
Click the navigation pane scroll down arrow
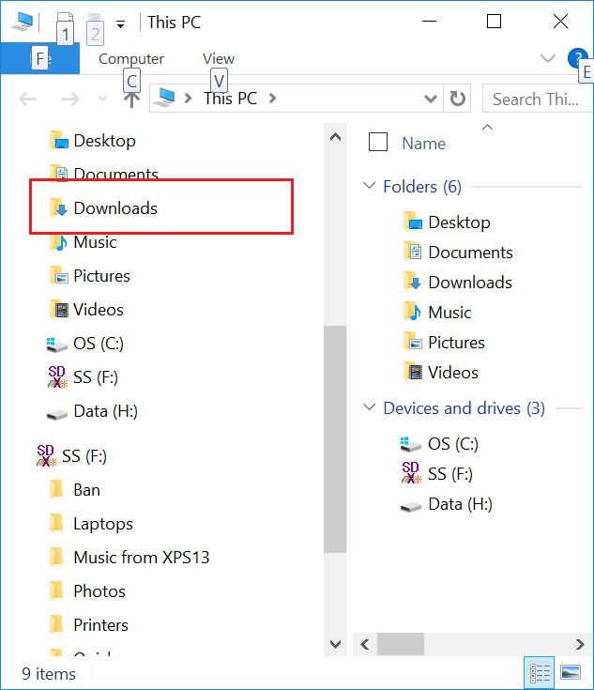coord(335,644)
